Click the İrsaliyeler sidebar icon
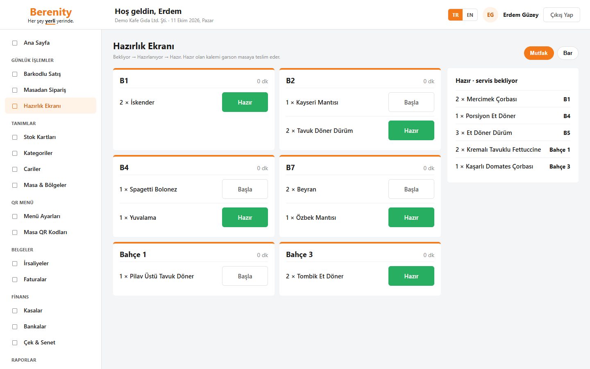Screen dimensions: 590x369 click(15, 264)
